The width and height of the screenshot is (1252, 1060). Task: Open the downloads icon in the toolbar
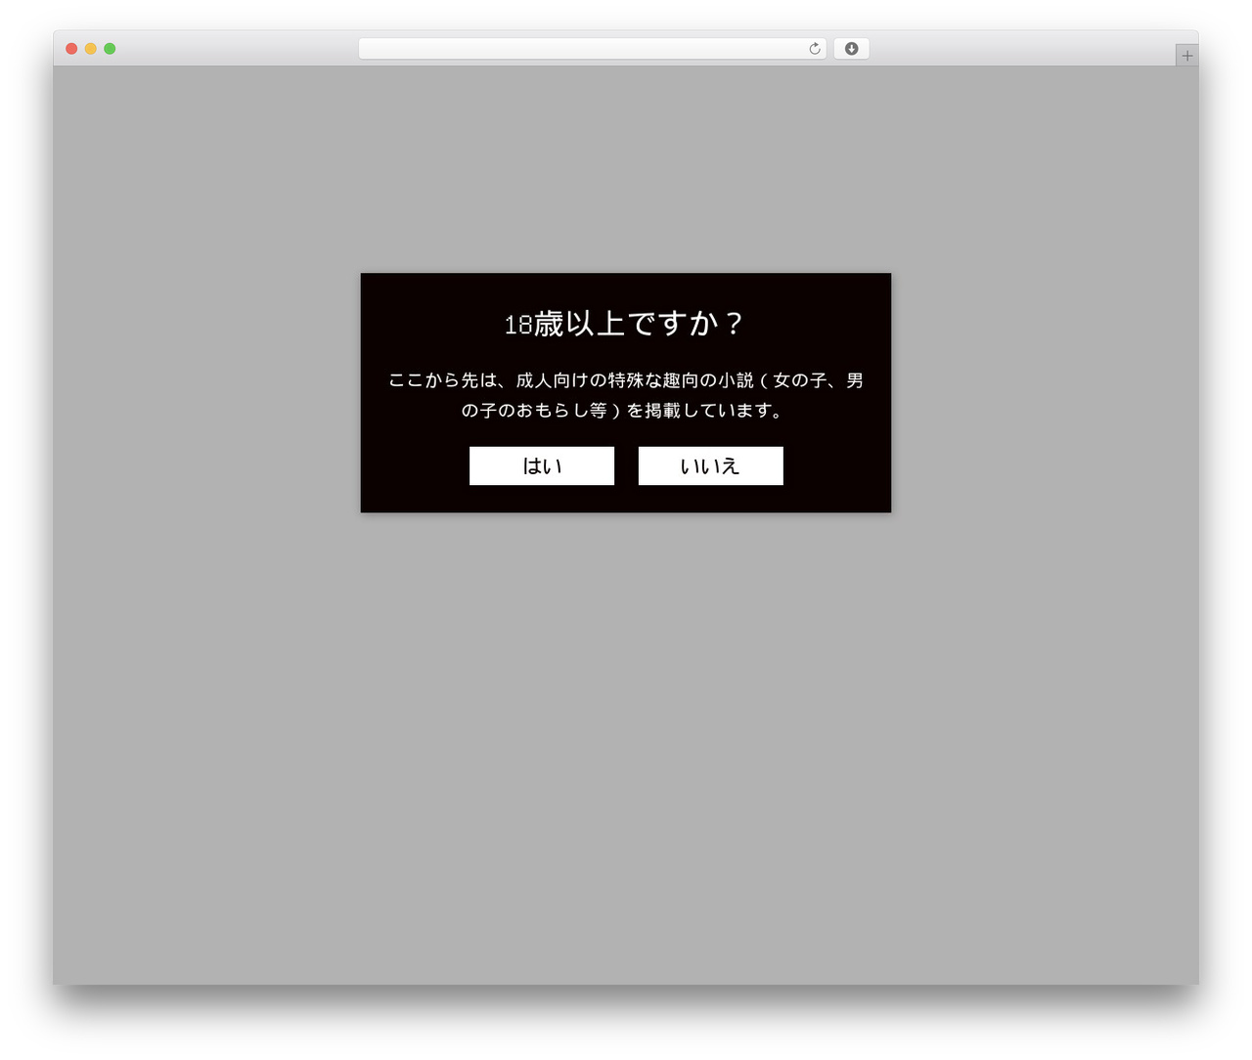click(x=851, y=49)
